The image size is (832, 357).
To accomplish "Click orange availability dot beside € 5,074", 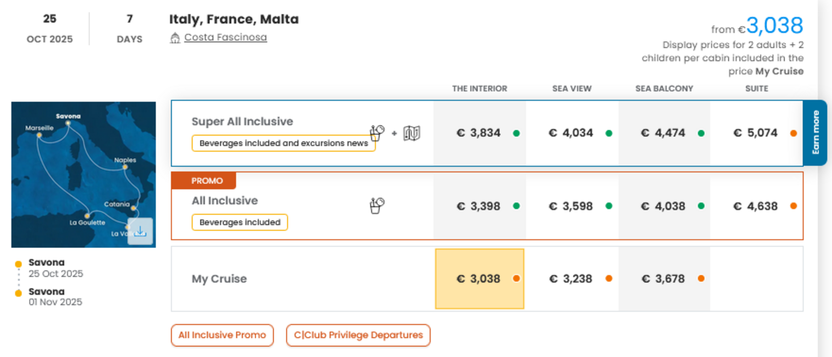I will click(x=793, y=133).
